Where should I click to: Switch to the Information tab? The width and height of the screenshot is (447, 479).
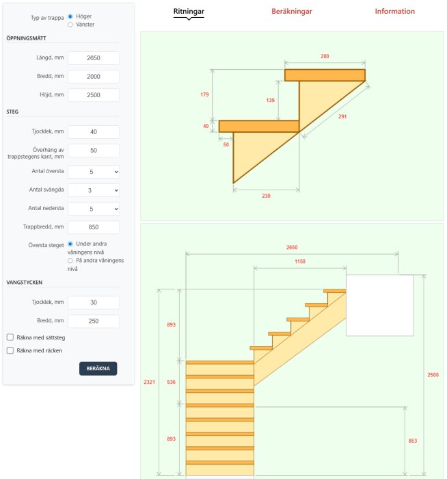[x=394, y=12]
